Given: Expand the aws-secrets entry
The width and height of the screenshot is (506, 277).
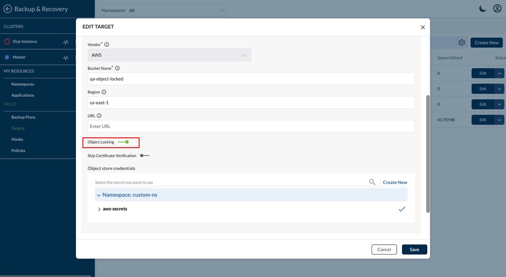Looking at the screenshot, I should tap(100, 209).
